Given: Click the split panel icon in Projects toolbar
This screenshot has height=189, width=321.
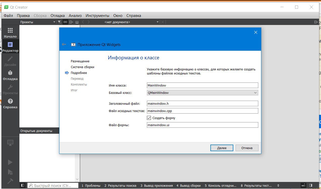Looking at the screenshot, I should click(x=71, y=22).
